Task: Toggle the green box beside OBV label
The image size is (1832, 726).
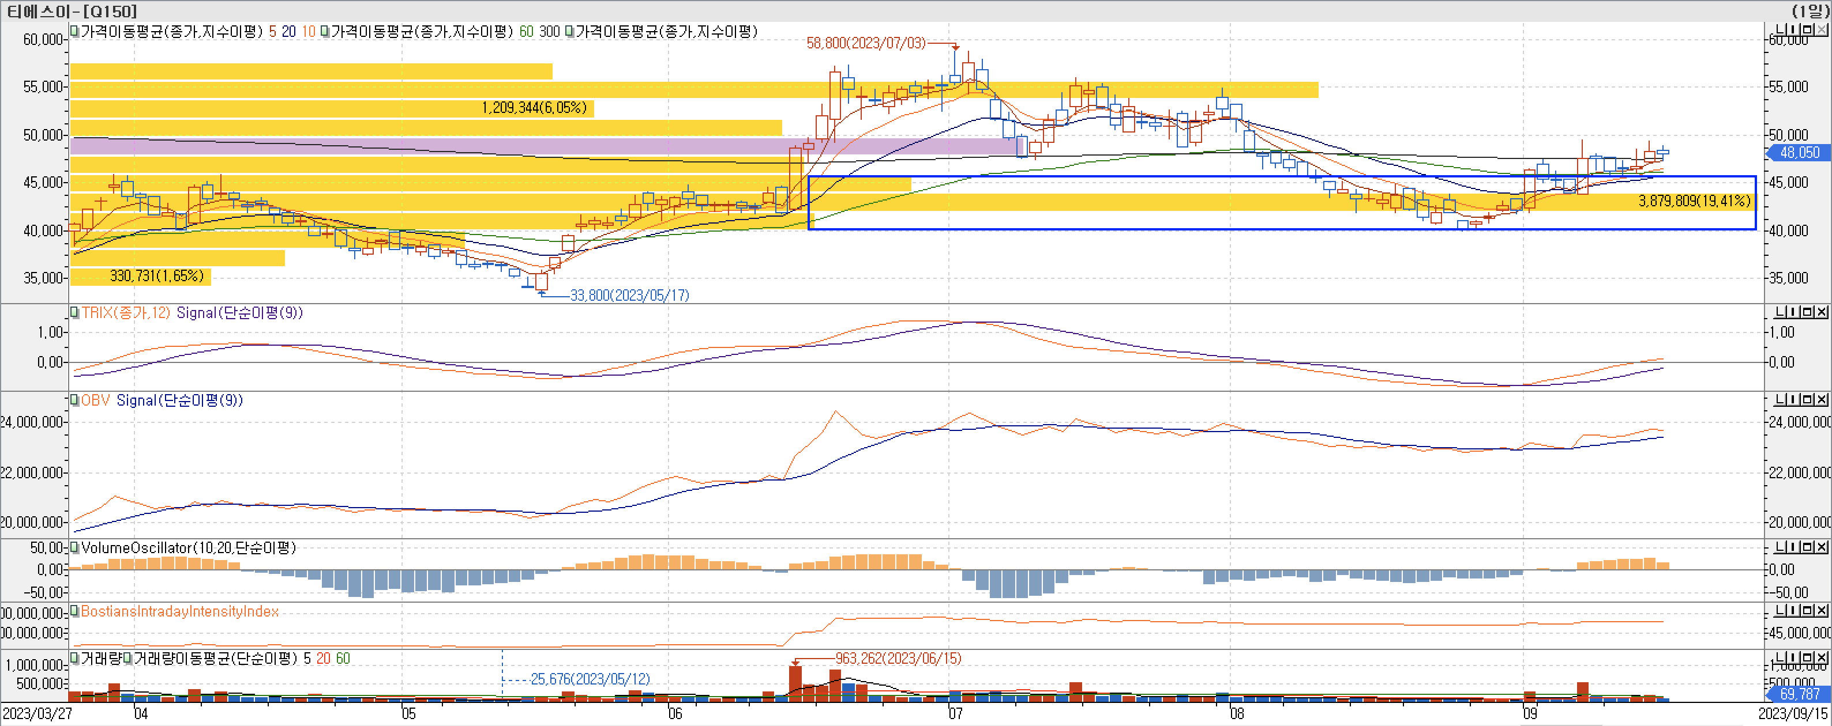Action: [x=74, y=400]
